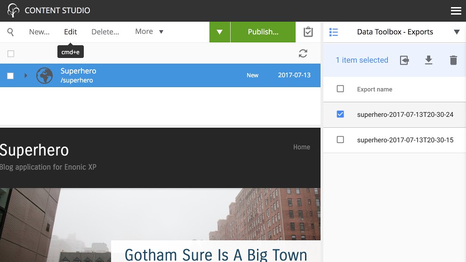The height and width of the screenshot is (262, 466).
Task: Uncheck superhero-2017-07-13T20-30-24 export
Action: [x=340, y=114]
